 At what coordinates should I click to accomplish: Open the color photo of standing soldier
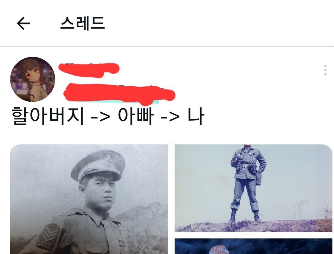[254, 188]
